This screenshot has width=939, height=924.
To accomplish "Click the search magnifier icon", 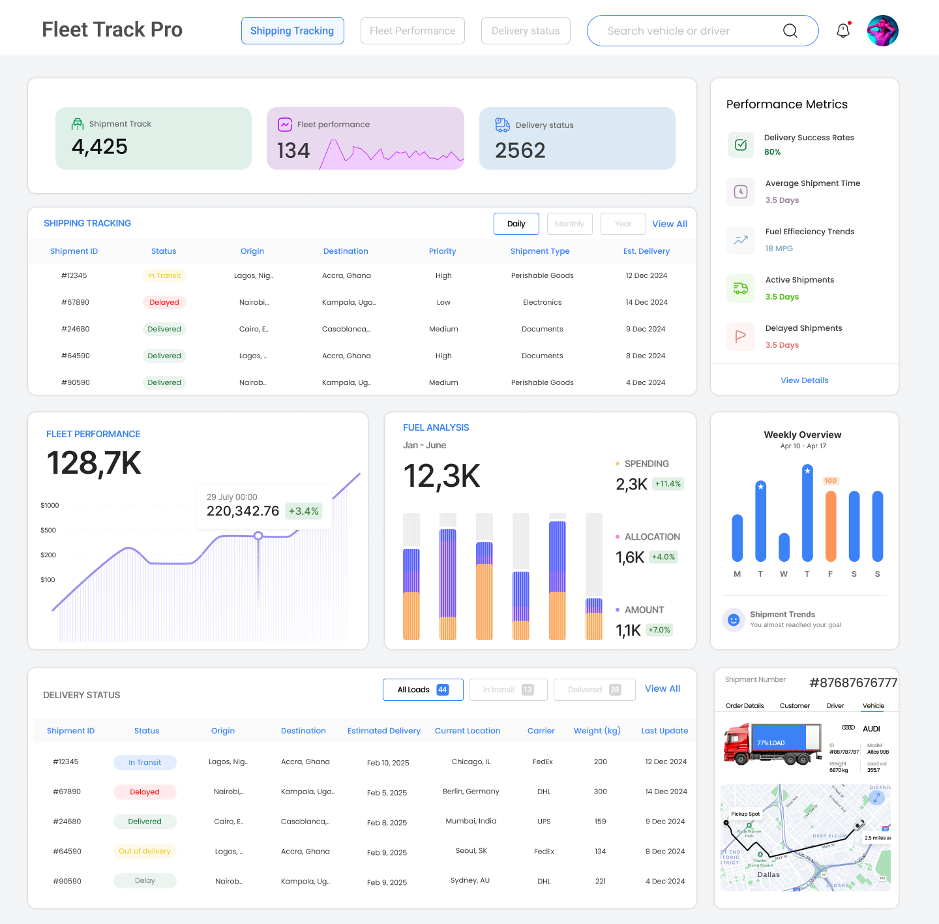I will (790, 31).
